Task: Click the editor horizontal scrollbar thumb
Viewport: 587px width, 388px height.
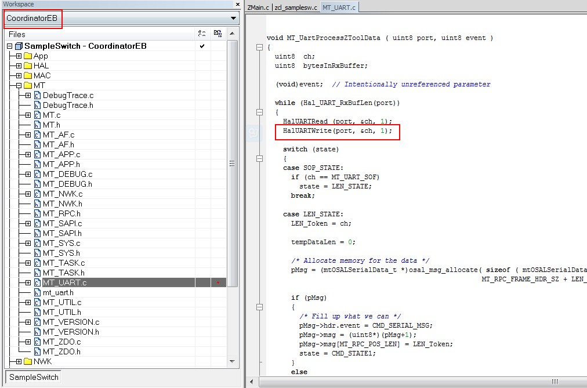Action: click(423, 382)
